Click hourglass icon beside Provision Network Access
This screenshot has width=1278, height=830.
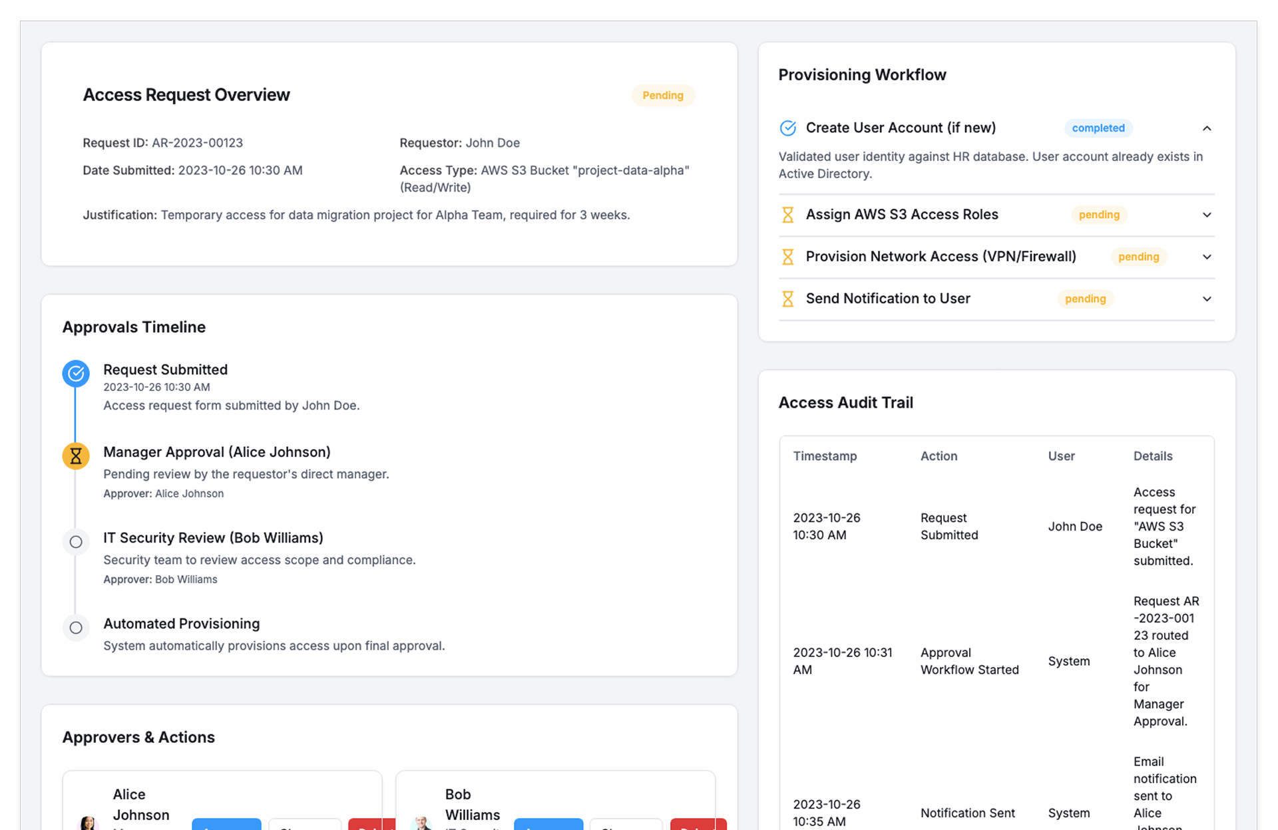[x=787, y=257]
